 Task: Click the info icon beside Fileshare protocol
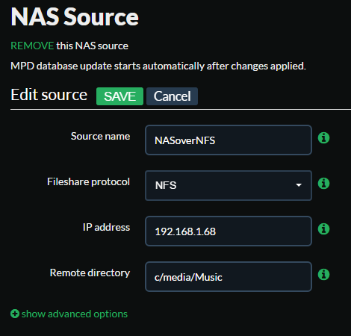(x=323, y=183)
